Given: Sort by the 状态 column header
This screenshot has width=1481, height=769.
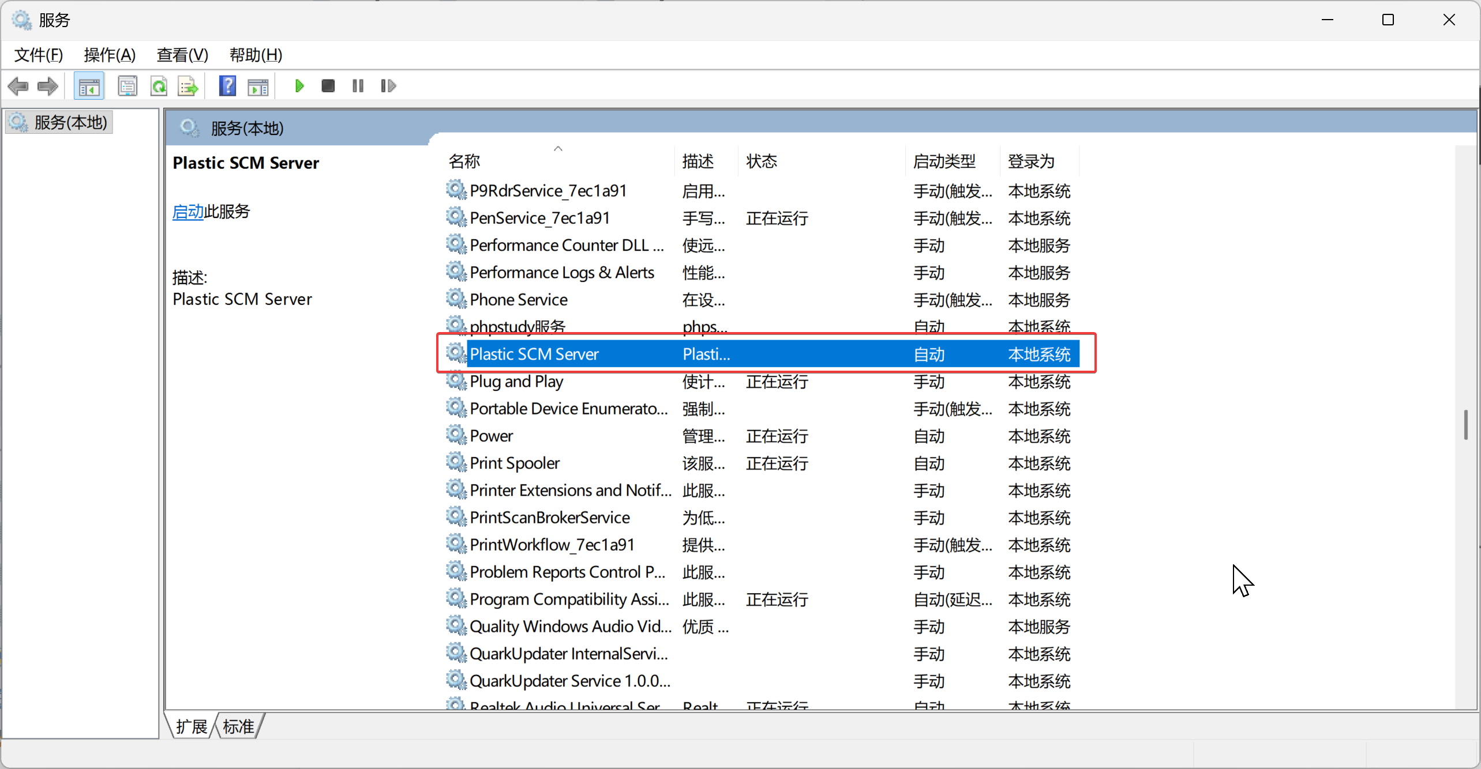Looking at the screenshot, I should tap(762, 161).
